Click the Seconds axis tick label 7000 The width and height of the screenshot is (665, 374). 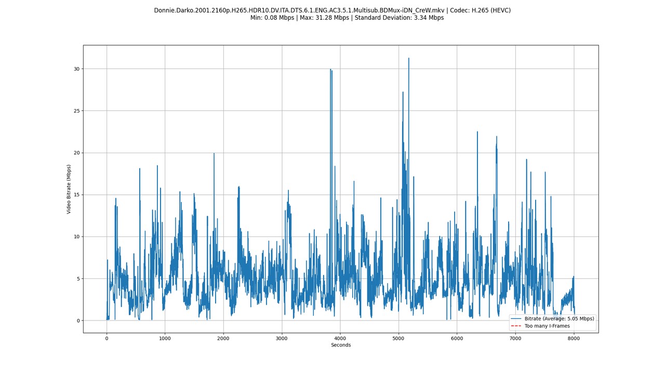point(515,338)
